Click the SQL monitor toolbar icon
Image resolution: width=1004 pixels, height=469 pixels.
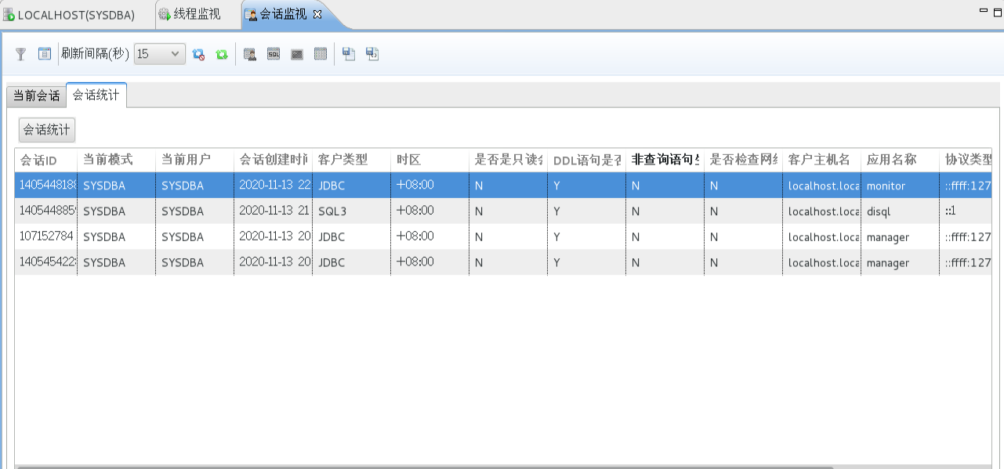click(x=274, y=54)
